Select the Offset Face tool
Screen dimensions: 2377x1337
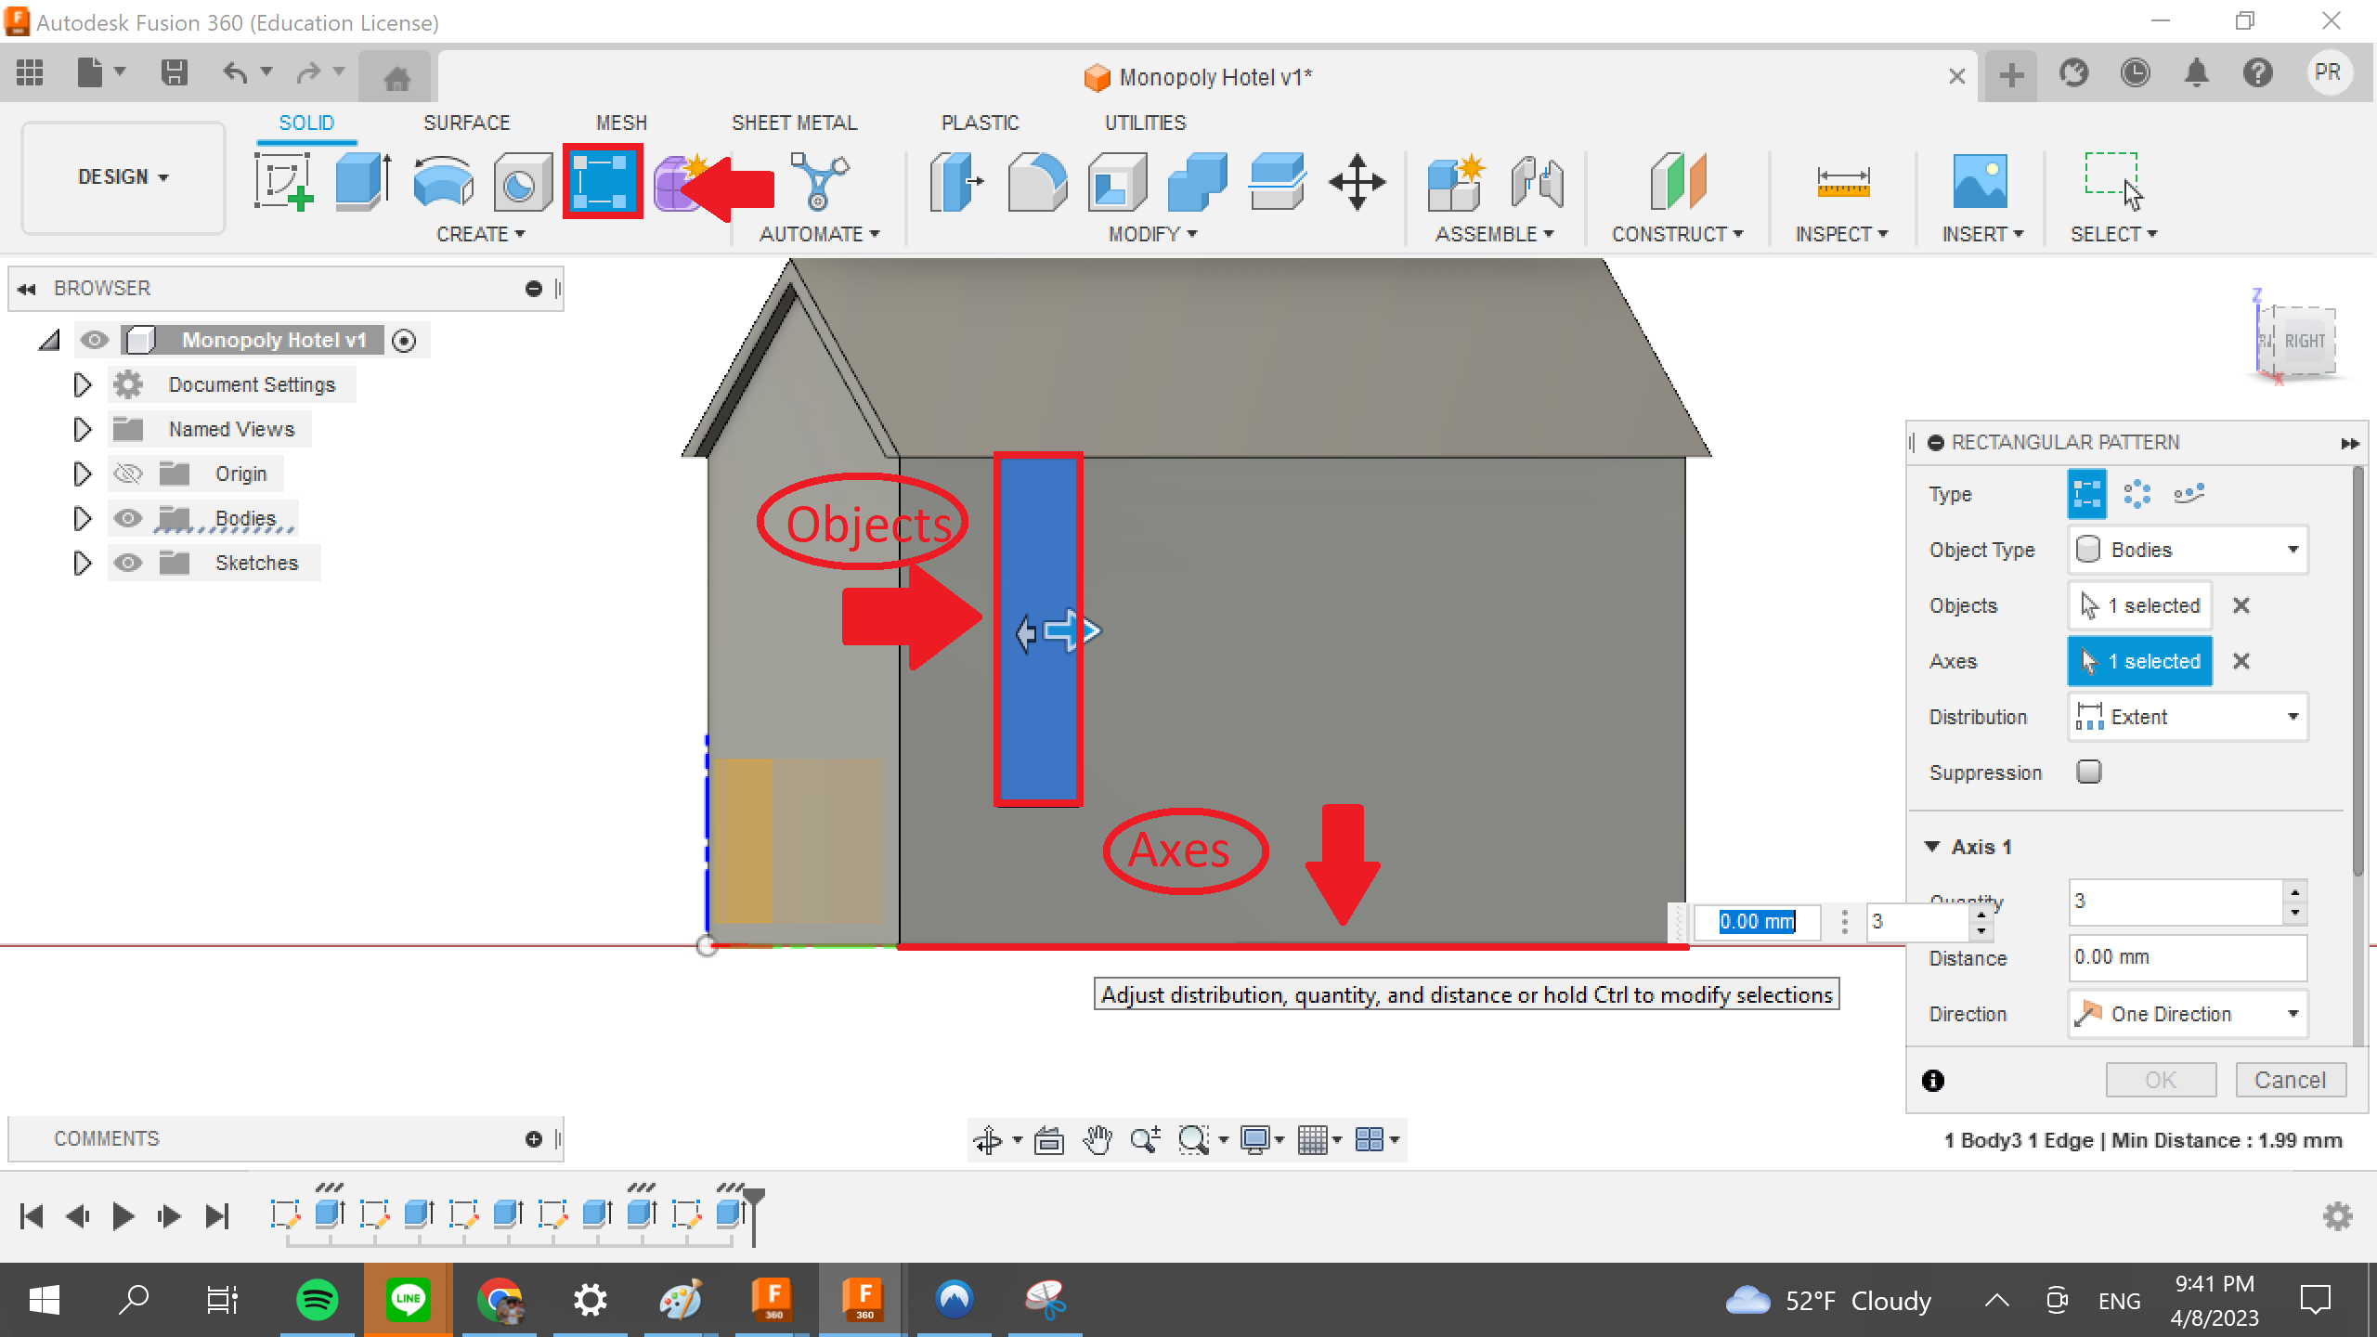click(1277, 181)
